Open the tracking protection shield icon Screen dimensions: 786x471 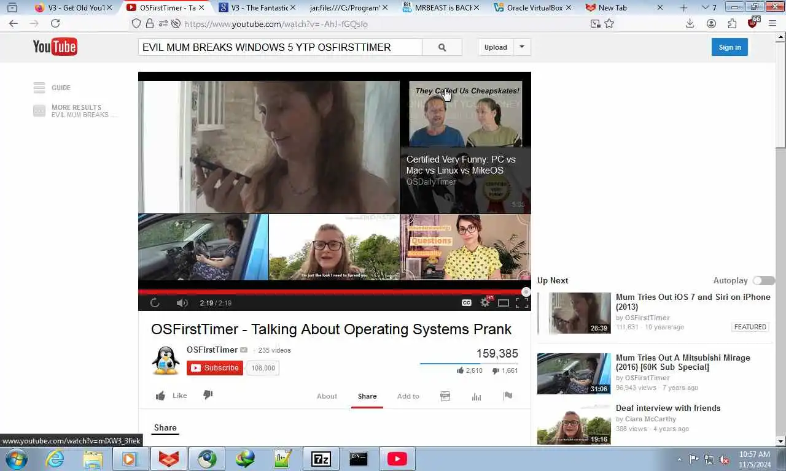point(136,23)
